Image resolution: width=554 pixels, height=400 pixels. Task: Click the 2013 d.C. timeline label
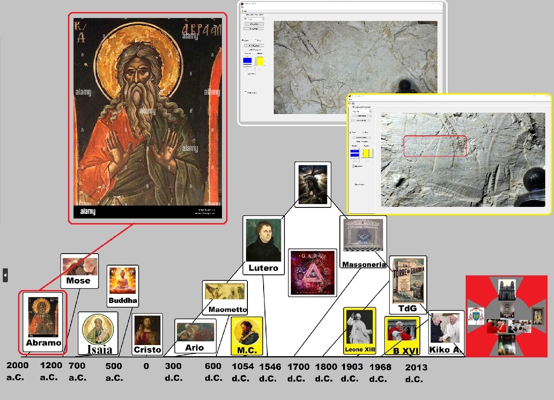click(x=416, y=373)
